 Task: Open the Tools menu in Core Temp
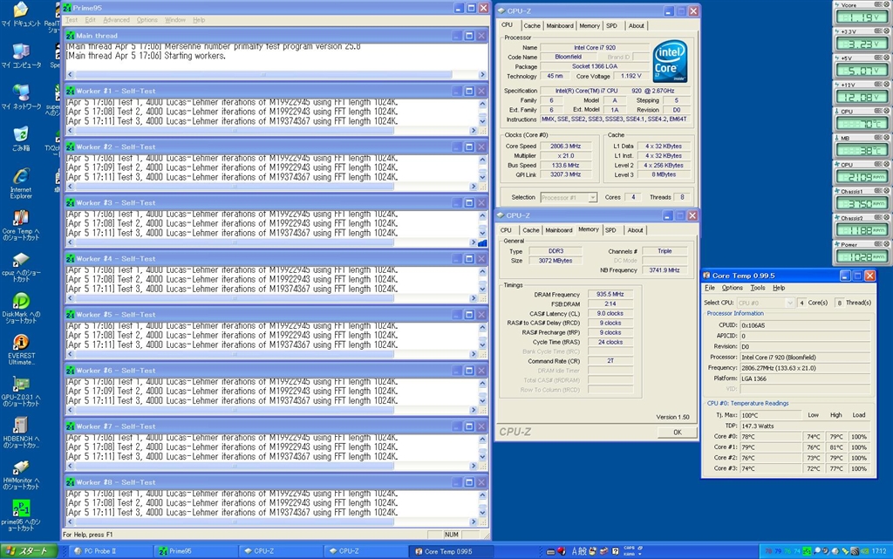point(758,288)
